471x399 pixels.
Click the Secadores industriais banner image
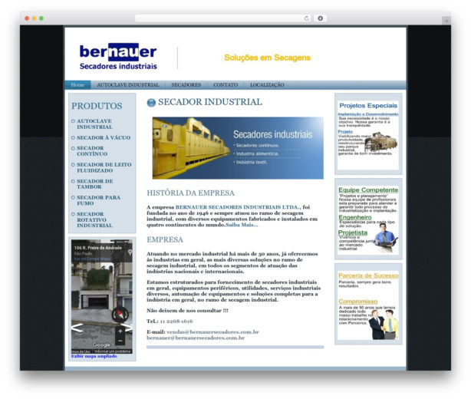pos(238,148)
